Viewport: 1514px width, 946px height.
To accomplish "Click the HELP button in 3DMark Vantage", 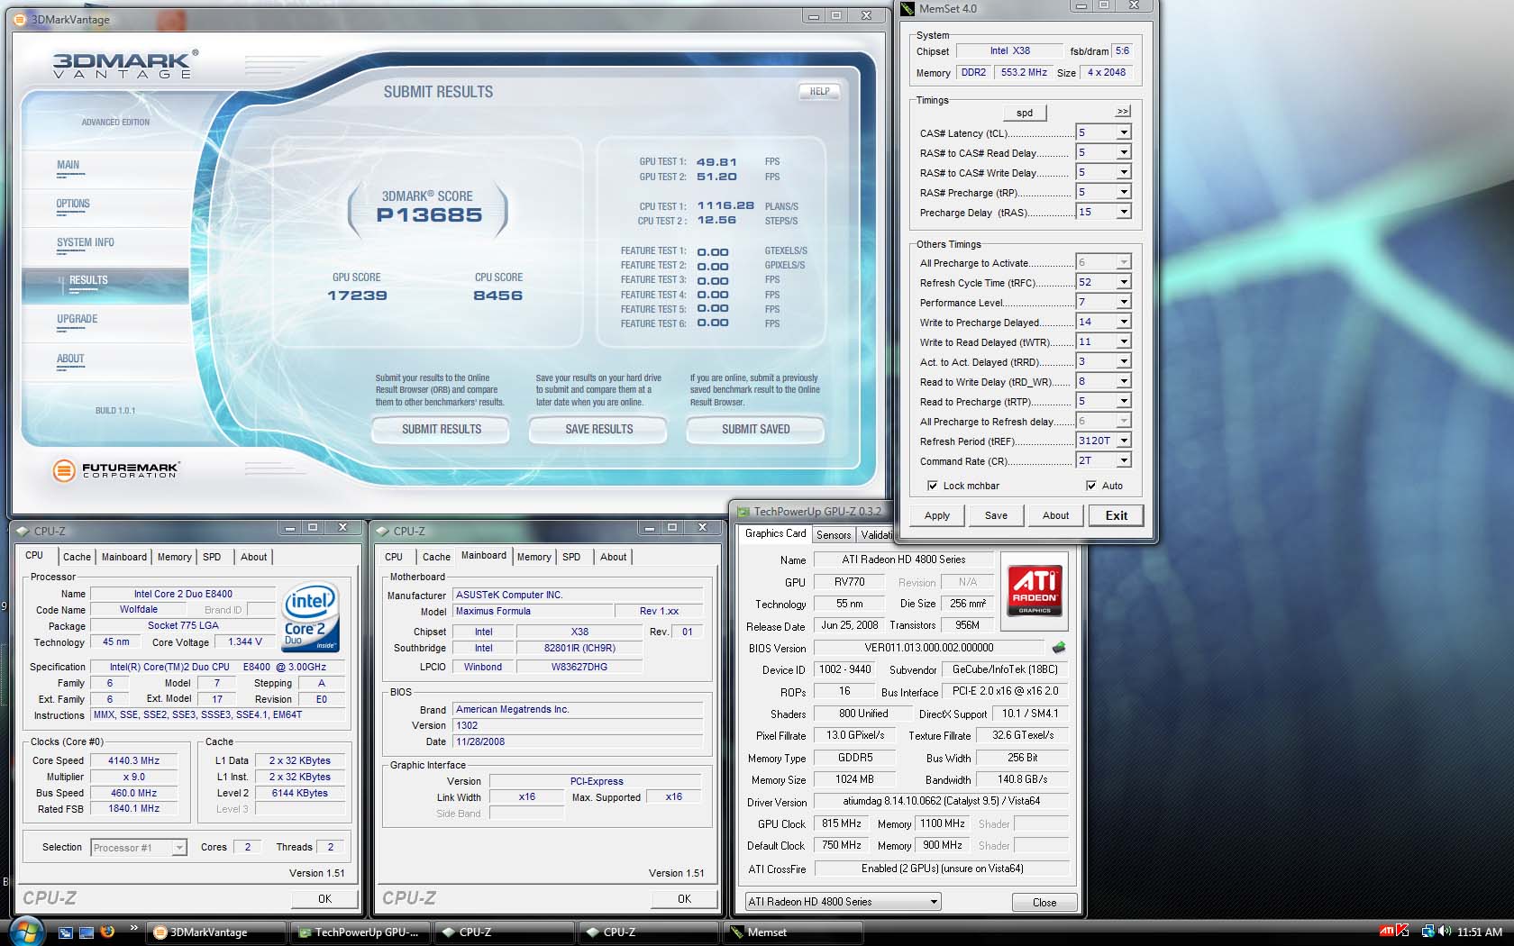I will pos(819,91).
